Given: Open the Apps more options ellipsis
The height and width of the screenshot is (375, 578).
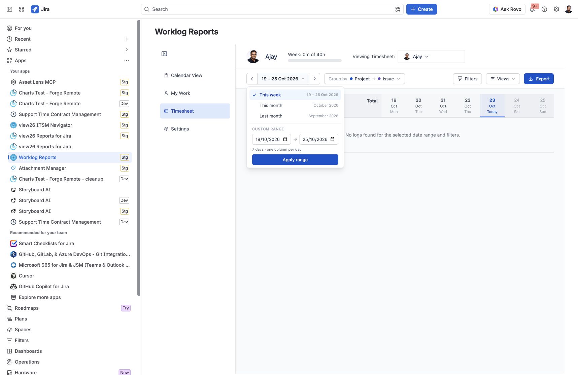Looking at the screenshot, I should [x=127, y=61].
